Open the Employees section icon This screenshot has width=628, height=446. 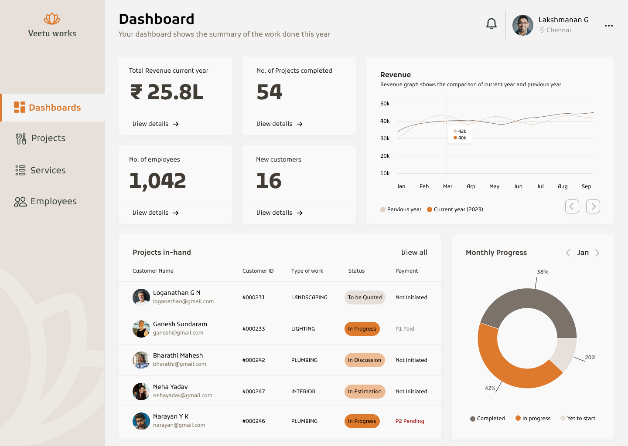click(x=19, y=201)
